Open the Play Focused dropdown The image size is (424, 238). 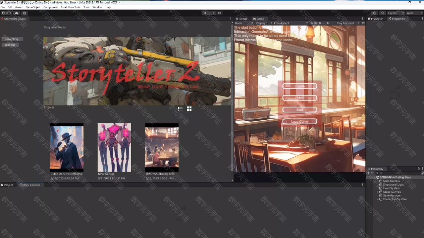click(347, 23)
